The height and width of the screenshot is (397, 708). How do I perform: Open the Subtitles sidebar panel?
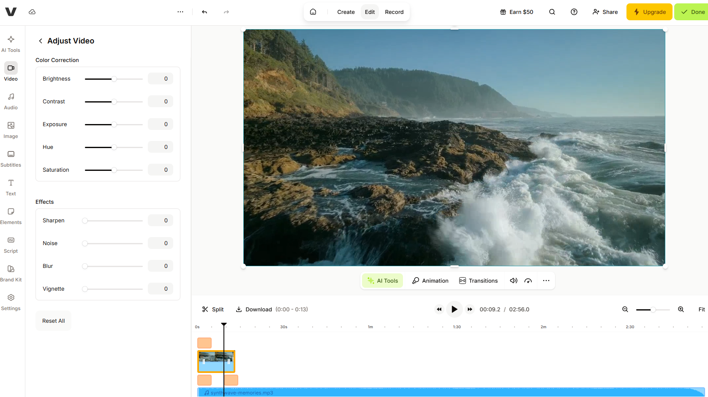(x=11, y=159)
